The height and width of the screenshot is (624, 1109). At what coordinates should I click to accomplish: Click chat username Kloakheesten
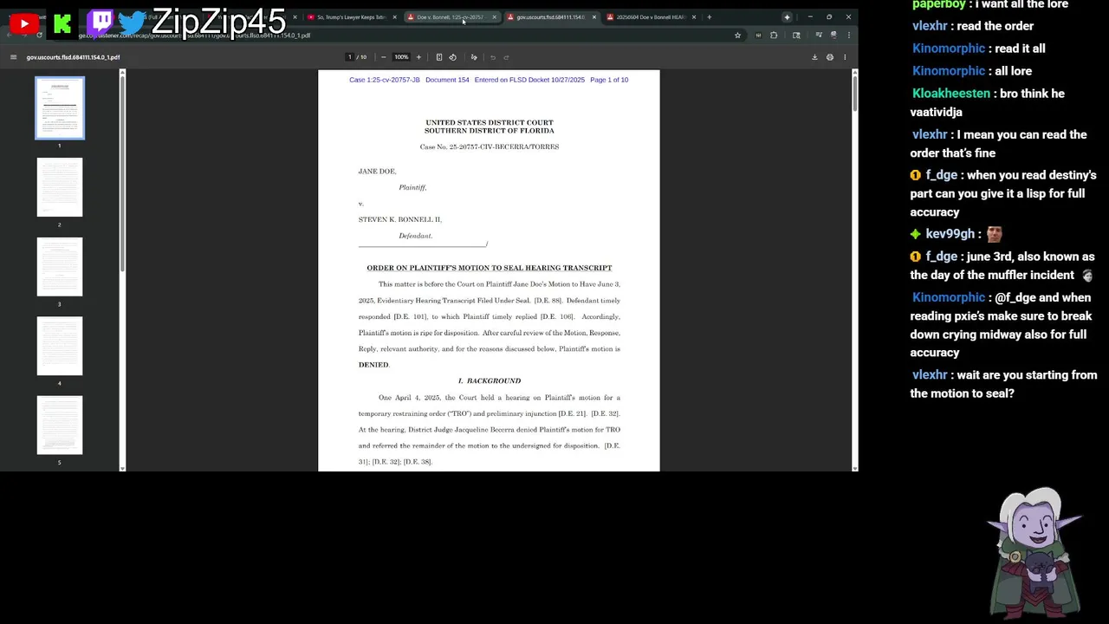coord(950,94)
